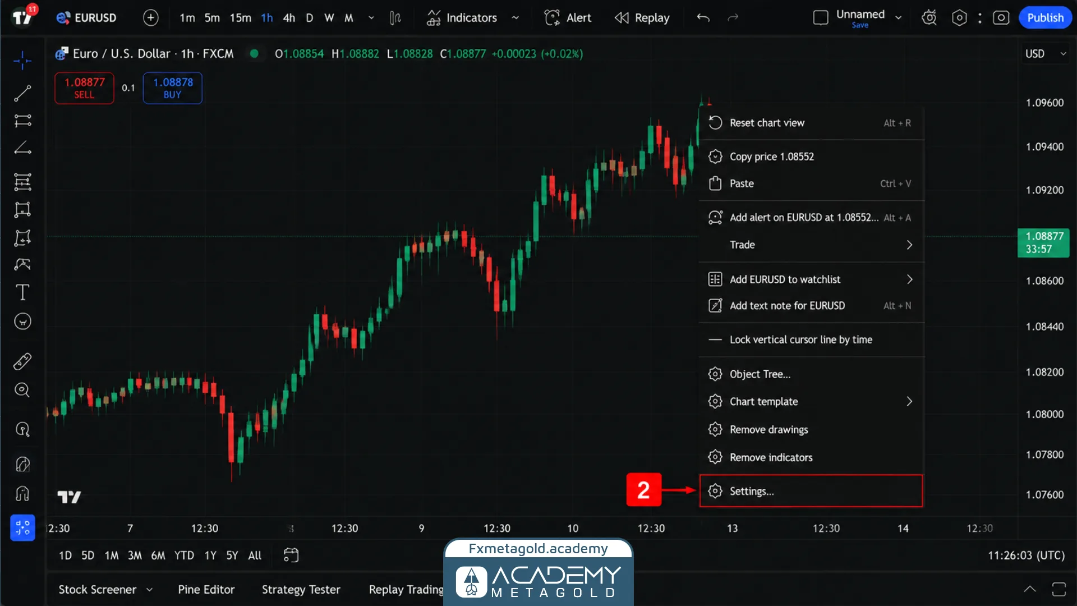The width and height of the screenshot is (1077, 606).
Task: Click the EURUSD symbol search field
Action: click(x=86, y=18)
